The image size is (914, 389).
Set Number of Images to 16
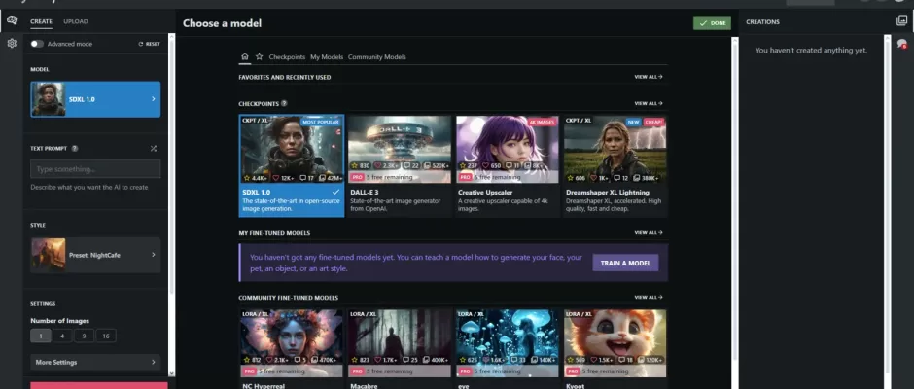point(106,336)
